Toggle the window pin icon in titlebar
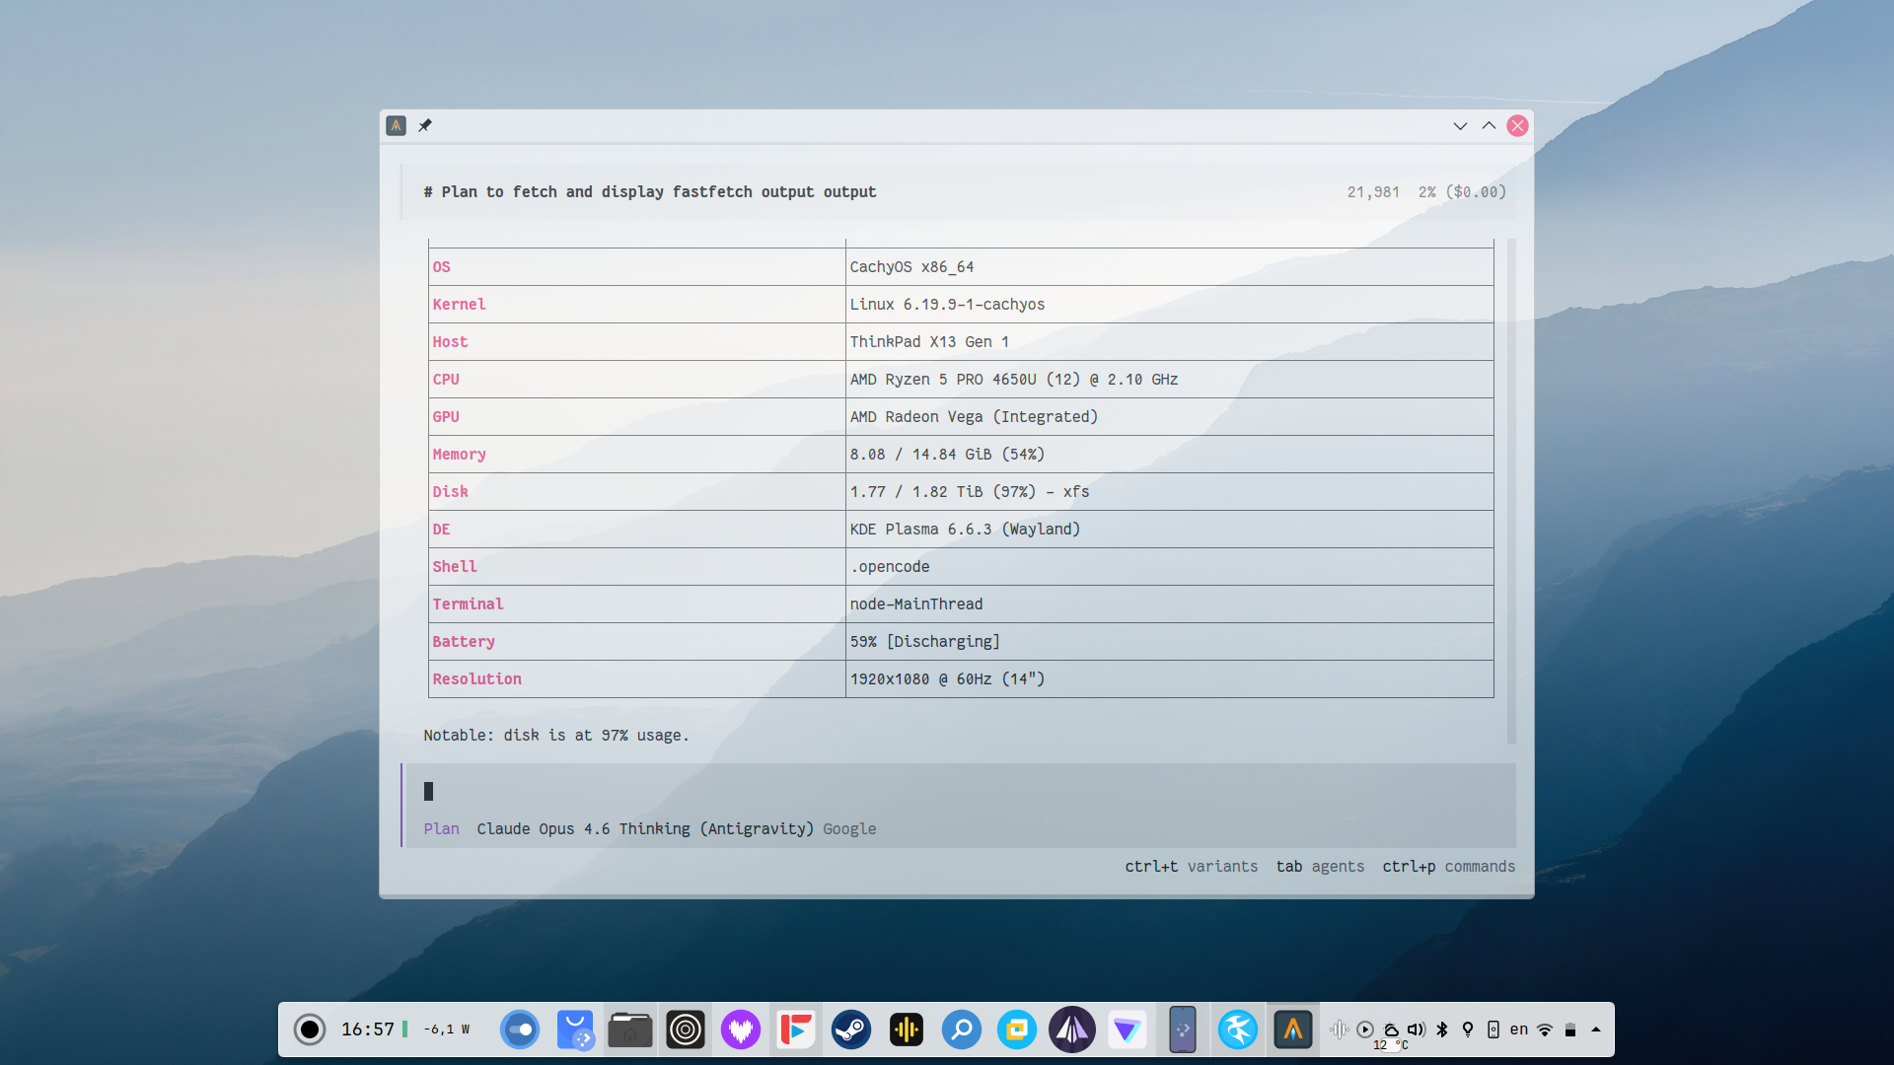Screen dimensions: 1894x1065 425,125
